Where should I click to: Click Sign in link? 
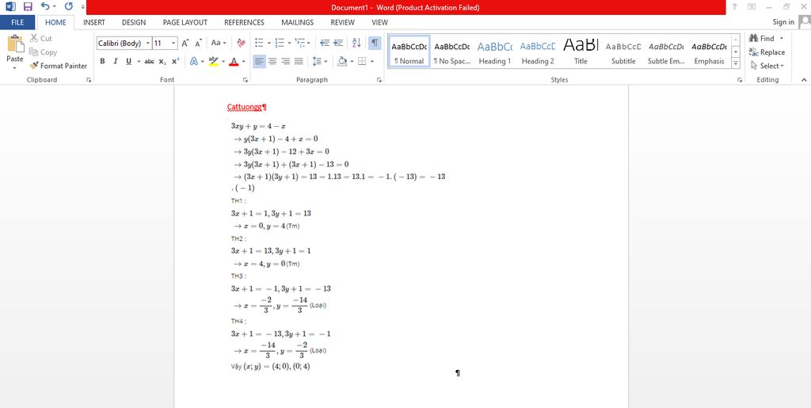(783, 22)
